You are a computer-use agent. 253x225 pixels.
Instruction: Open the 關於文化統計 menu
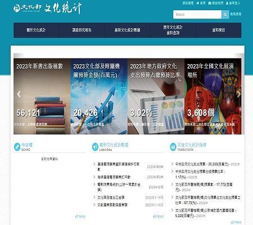click(36, 30)
